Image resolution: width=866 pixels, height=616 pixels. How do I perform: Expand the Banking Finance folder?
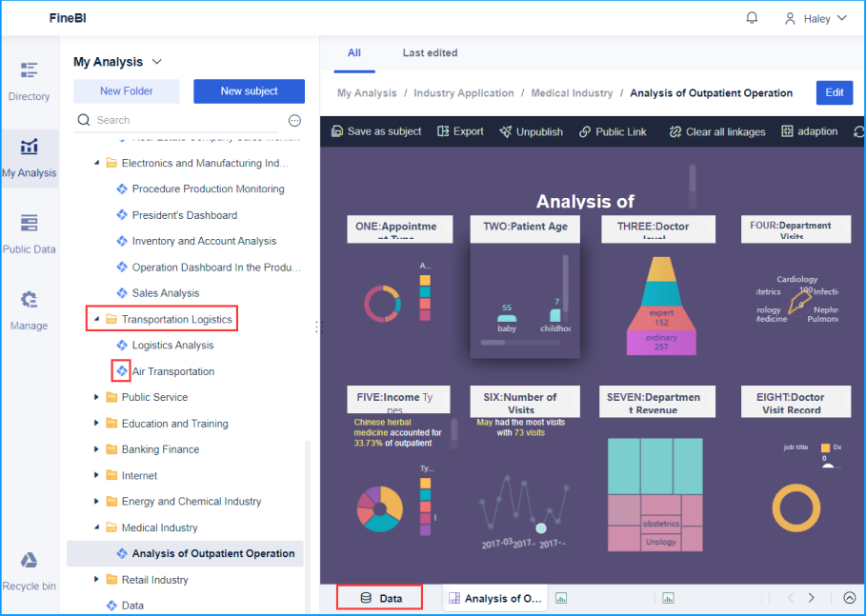point(95,448)
